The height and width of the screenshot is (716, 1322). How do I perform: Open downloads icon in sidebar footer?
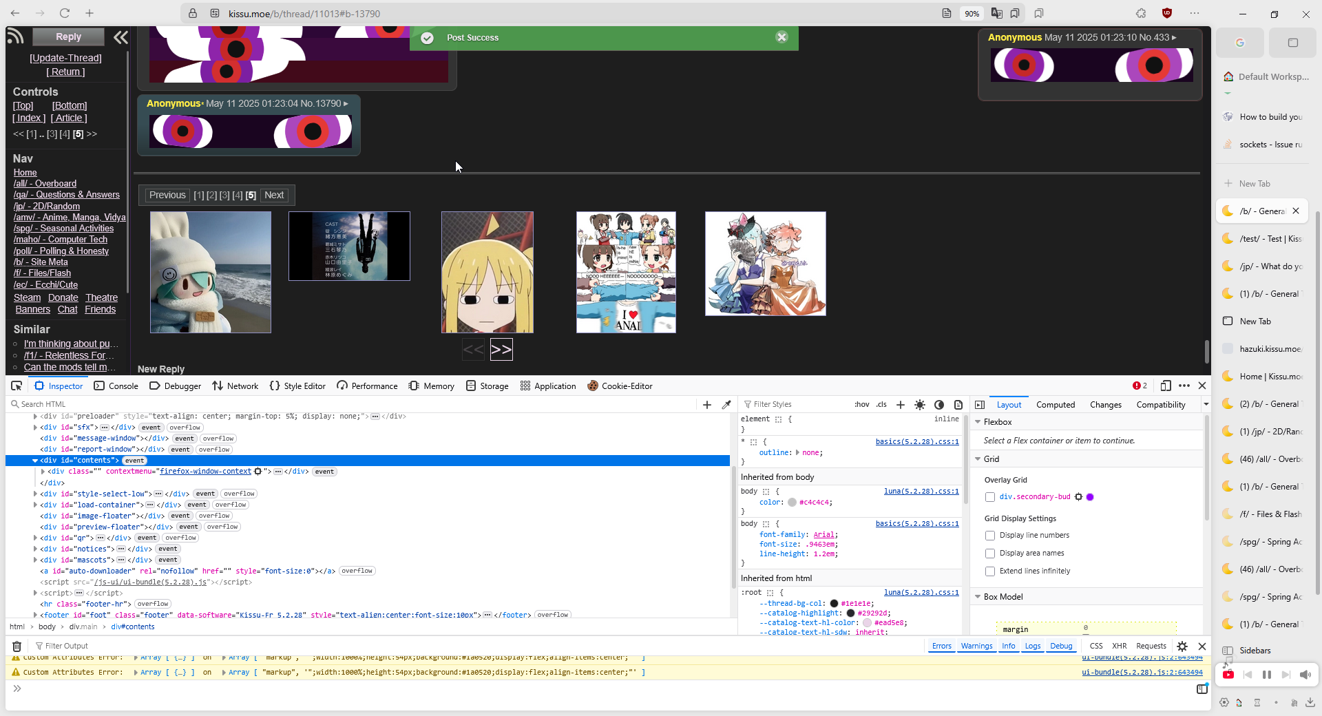tap(1310, 702)
